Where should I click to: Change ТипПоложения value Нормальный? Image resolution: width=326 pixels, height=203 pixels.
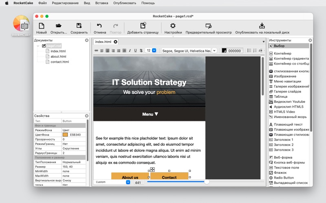coord(74,162)
